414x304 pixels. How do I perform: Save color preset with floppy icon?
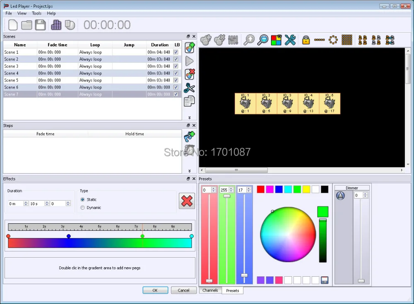[x=325, y=280]
